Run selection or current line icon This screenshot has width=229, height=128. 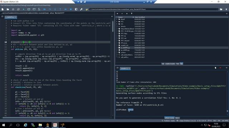tap(39, 9)
